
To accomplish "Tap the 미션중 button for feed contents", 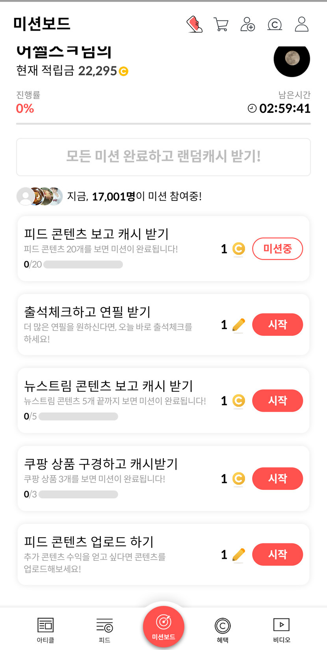I will pyautogui.click(x=277, y=249).
